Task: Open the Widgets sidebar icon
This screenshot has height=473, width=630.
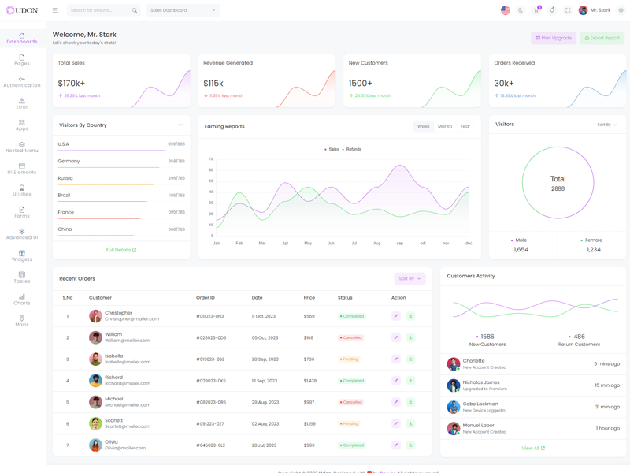Action: (x=22, y=255)
